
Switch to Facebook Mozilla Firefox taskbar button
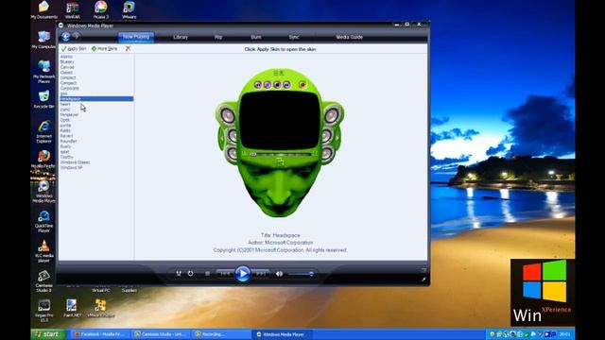click(100, 334)
